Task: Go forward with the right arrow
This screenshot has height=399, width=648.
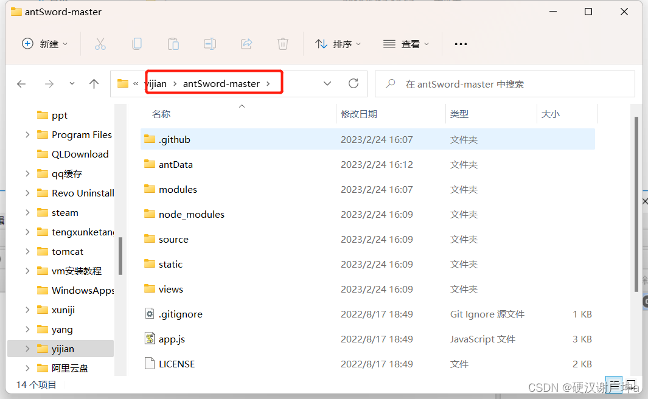Action: [49, 85]
